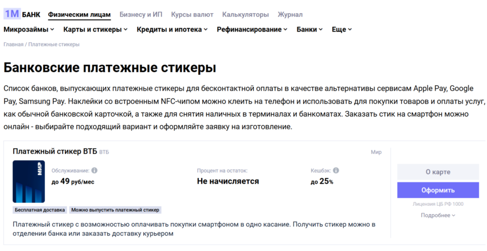Screen dimensions: 487x251
Task: Click Платежные стикеры breadcrumb
Action: [x=54, y=45]
